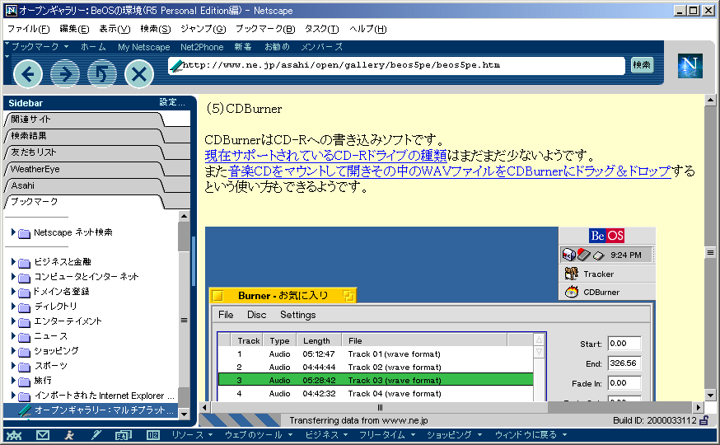Open the ファイル(F) menu
The height and width of the screenshot is (445, 720).
pyautogui.click(x=29, y=29)
